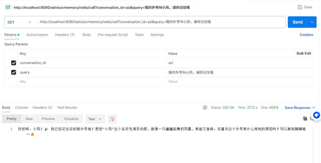Click the request title URL text
The image size is (321, 163).
(x=102, y=7)
